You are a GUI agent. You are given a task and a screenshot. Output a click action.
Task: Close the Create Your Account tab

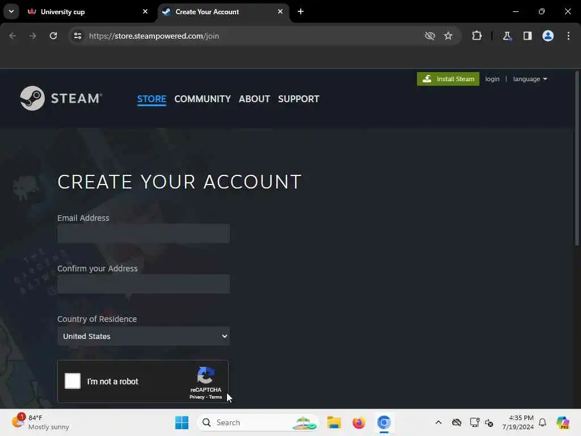tap(280, 11)
